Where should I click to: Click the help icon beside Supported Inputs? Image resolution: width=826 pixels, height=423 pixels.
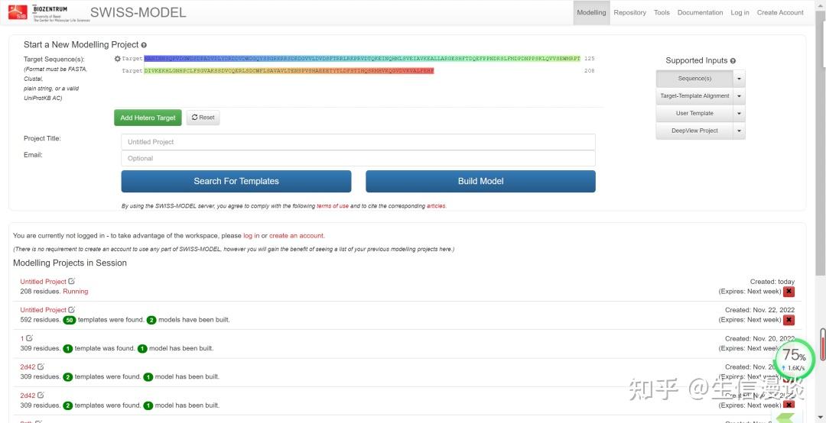pyautogui.click(x=733, y=61)
